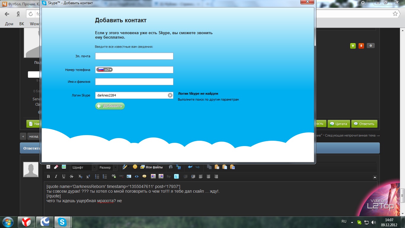Viewport: 405px width, 228px height.
Task: Apply strikethrough in the forum editor
Action: (x=71, y=176)
